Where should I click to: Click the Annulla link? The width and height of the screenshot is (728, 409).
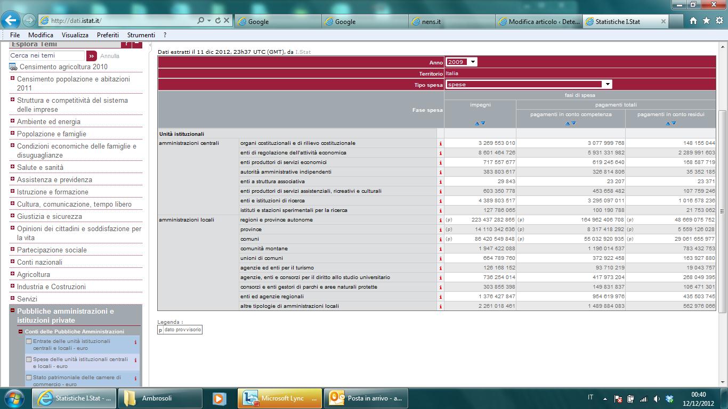pos(110,56)
